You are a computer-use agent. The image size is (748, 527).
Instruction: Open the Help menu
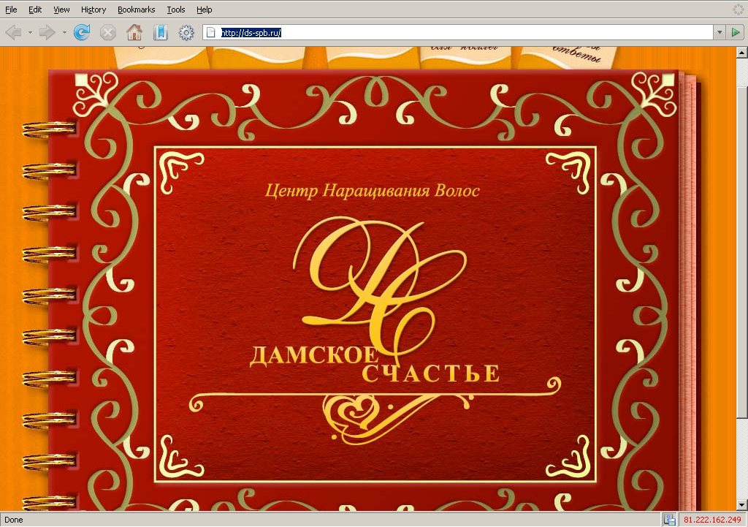point(205,10)
